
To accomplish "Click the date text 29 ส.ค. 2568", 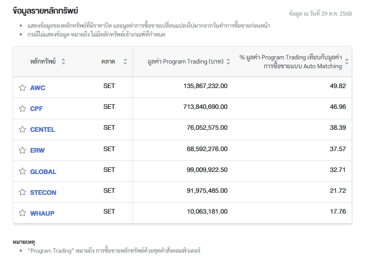I will (x=336, y=14).
